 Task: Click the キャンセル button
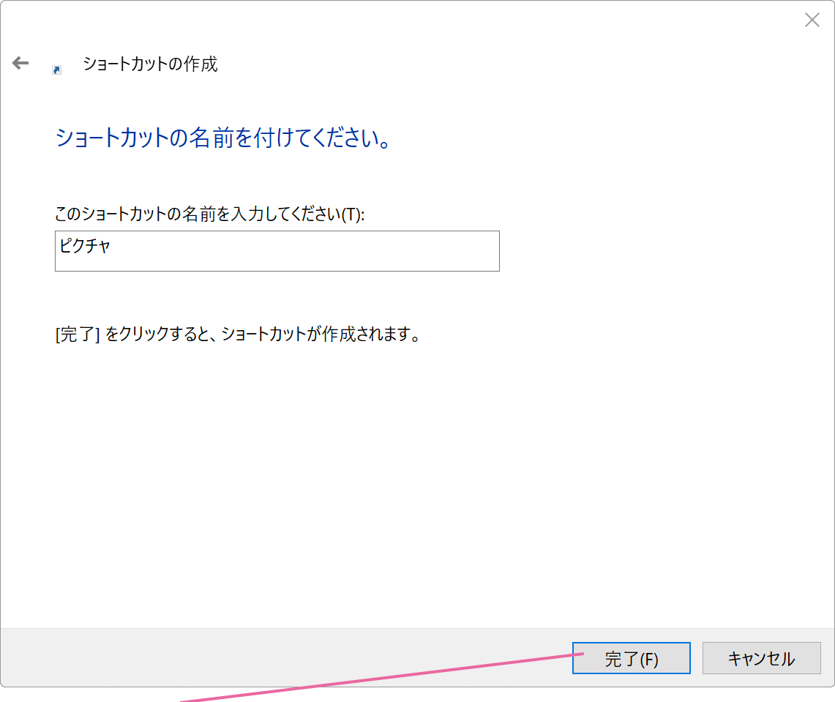point(761,658)
